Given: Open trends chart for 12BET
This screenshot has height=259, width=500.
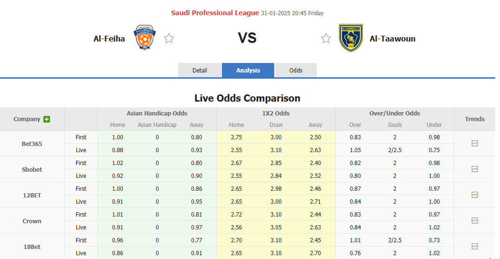Looking at the screenshot, I should pos(474,195).
